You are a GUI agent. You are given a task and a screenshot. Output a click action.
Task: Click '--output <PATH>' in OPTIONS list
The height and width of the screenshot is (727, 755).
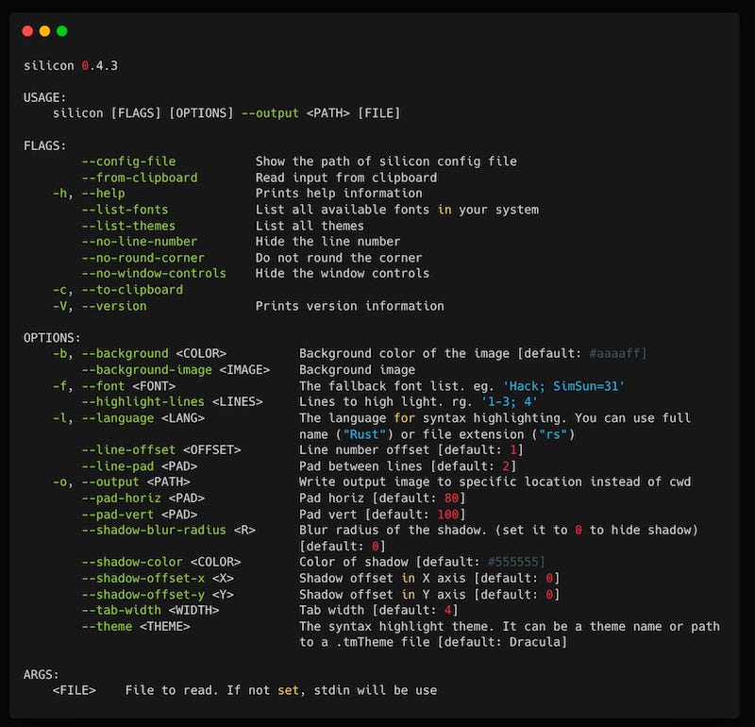point(136,482)
